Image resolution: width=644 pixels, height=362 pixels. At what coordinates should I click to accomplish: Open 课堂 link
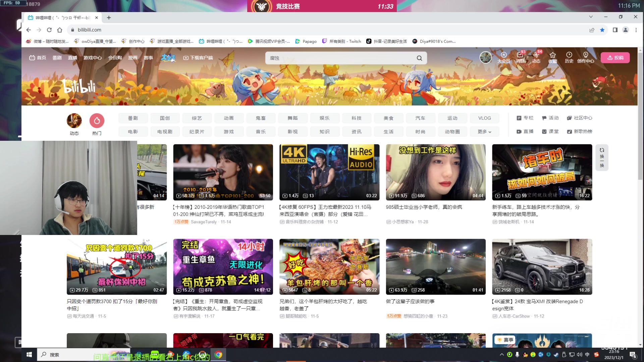coord(550,132)
